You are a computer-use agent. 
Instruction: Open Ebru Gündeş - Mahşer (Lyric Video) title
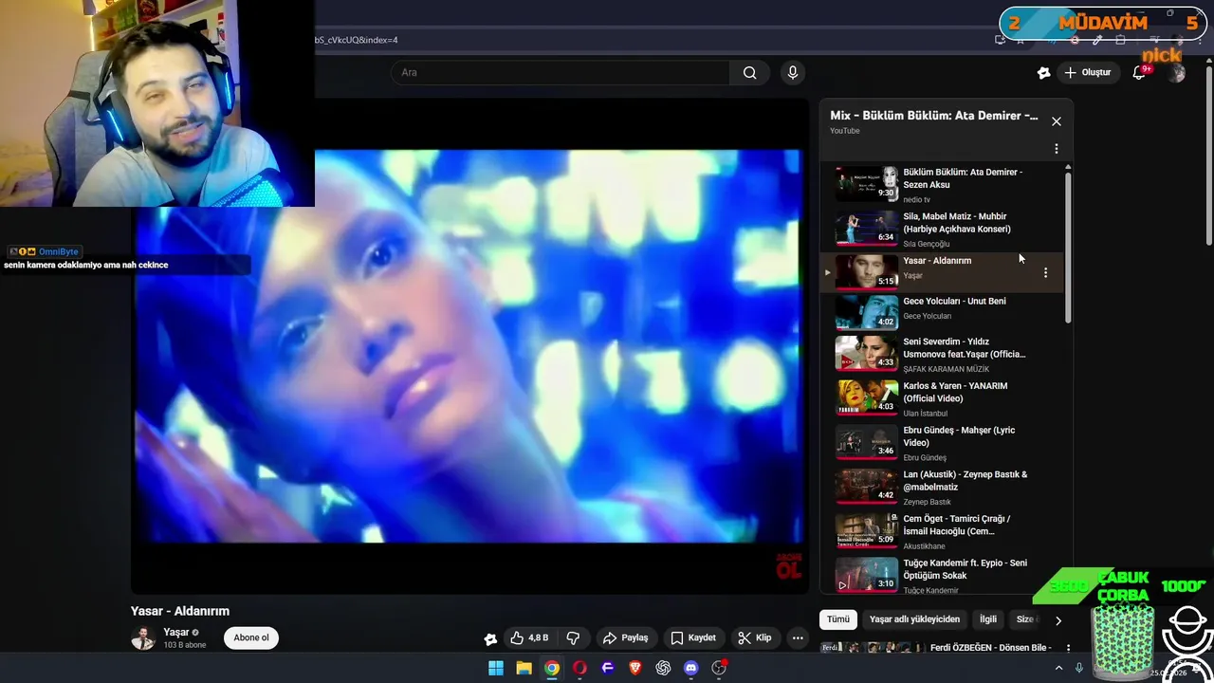tap(959, 436)
